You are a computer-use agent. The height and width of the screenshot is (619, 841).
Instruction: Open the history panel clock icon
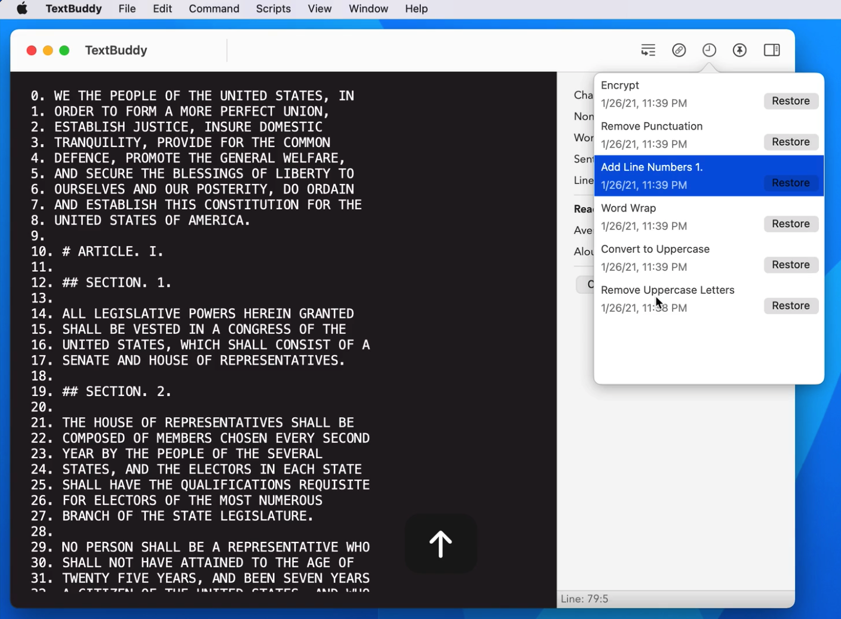click(x=709, y=50)
